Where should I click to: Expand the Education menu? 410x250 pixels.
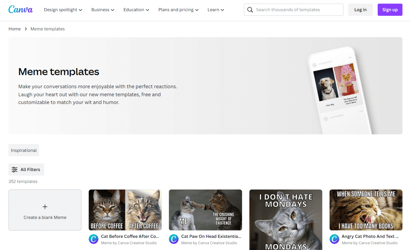point(136,10)
